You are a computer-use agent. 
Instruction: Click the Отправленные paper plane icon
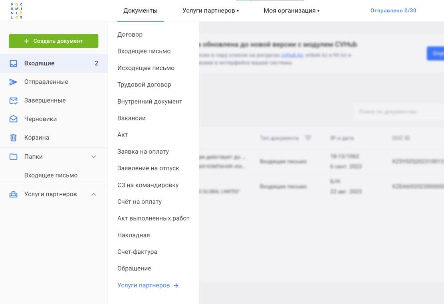14,82
